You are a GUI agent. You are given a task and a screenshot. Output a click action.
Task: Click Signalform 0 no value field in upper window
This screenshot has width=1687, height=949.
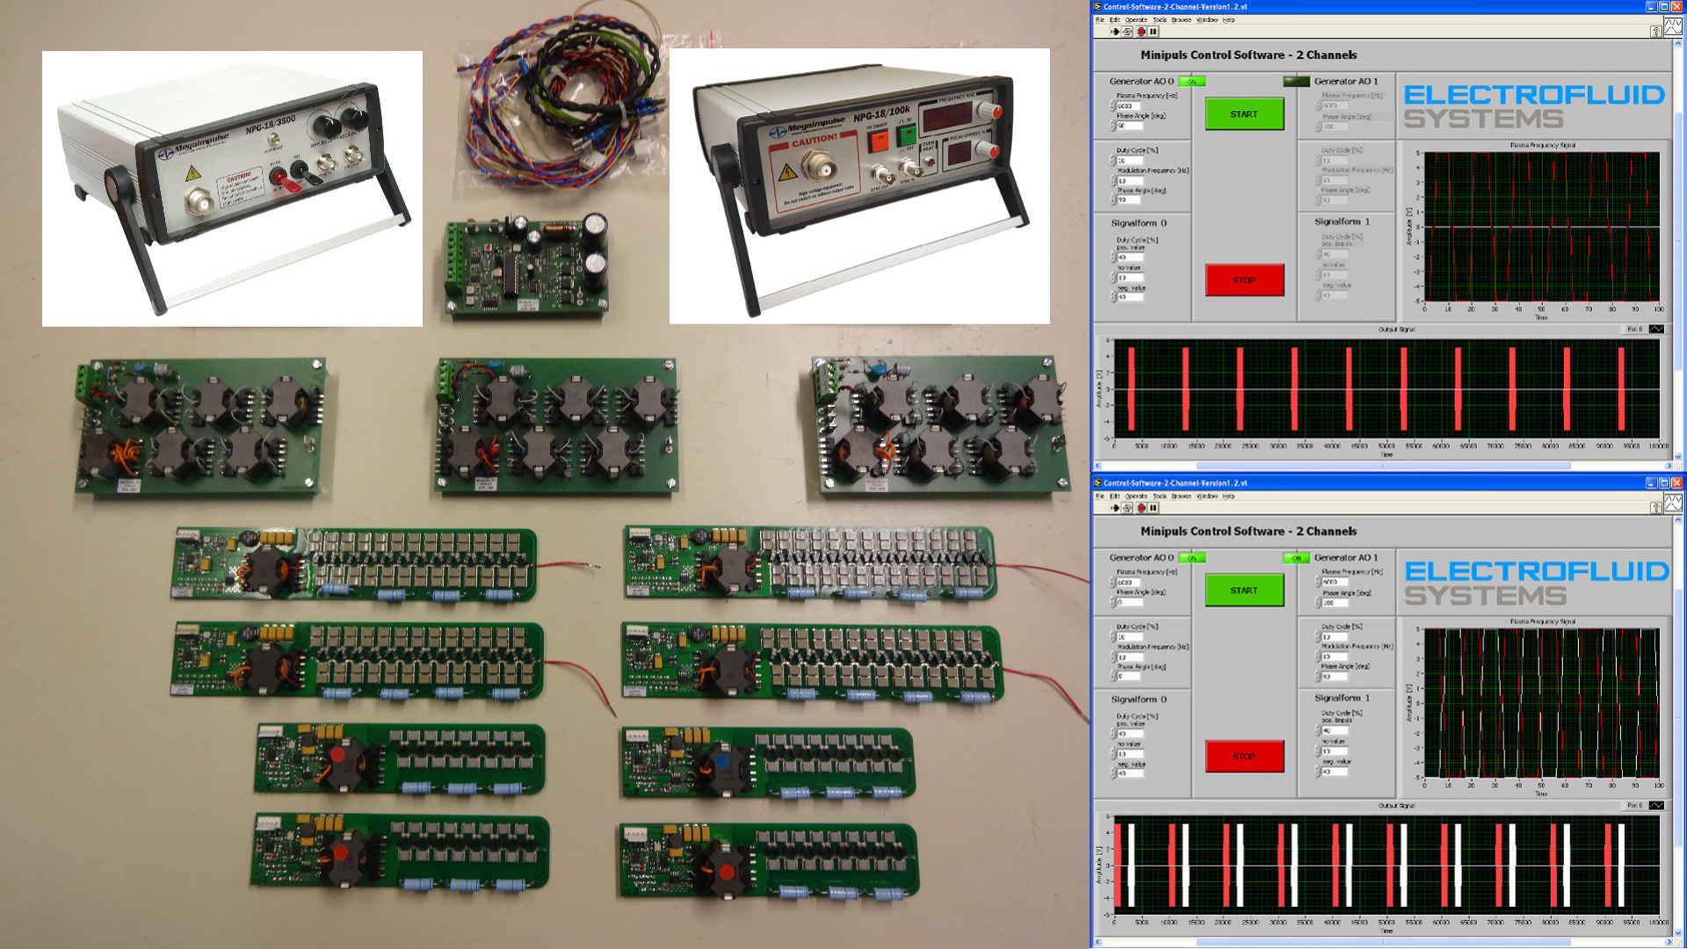pos(1130,278)
